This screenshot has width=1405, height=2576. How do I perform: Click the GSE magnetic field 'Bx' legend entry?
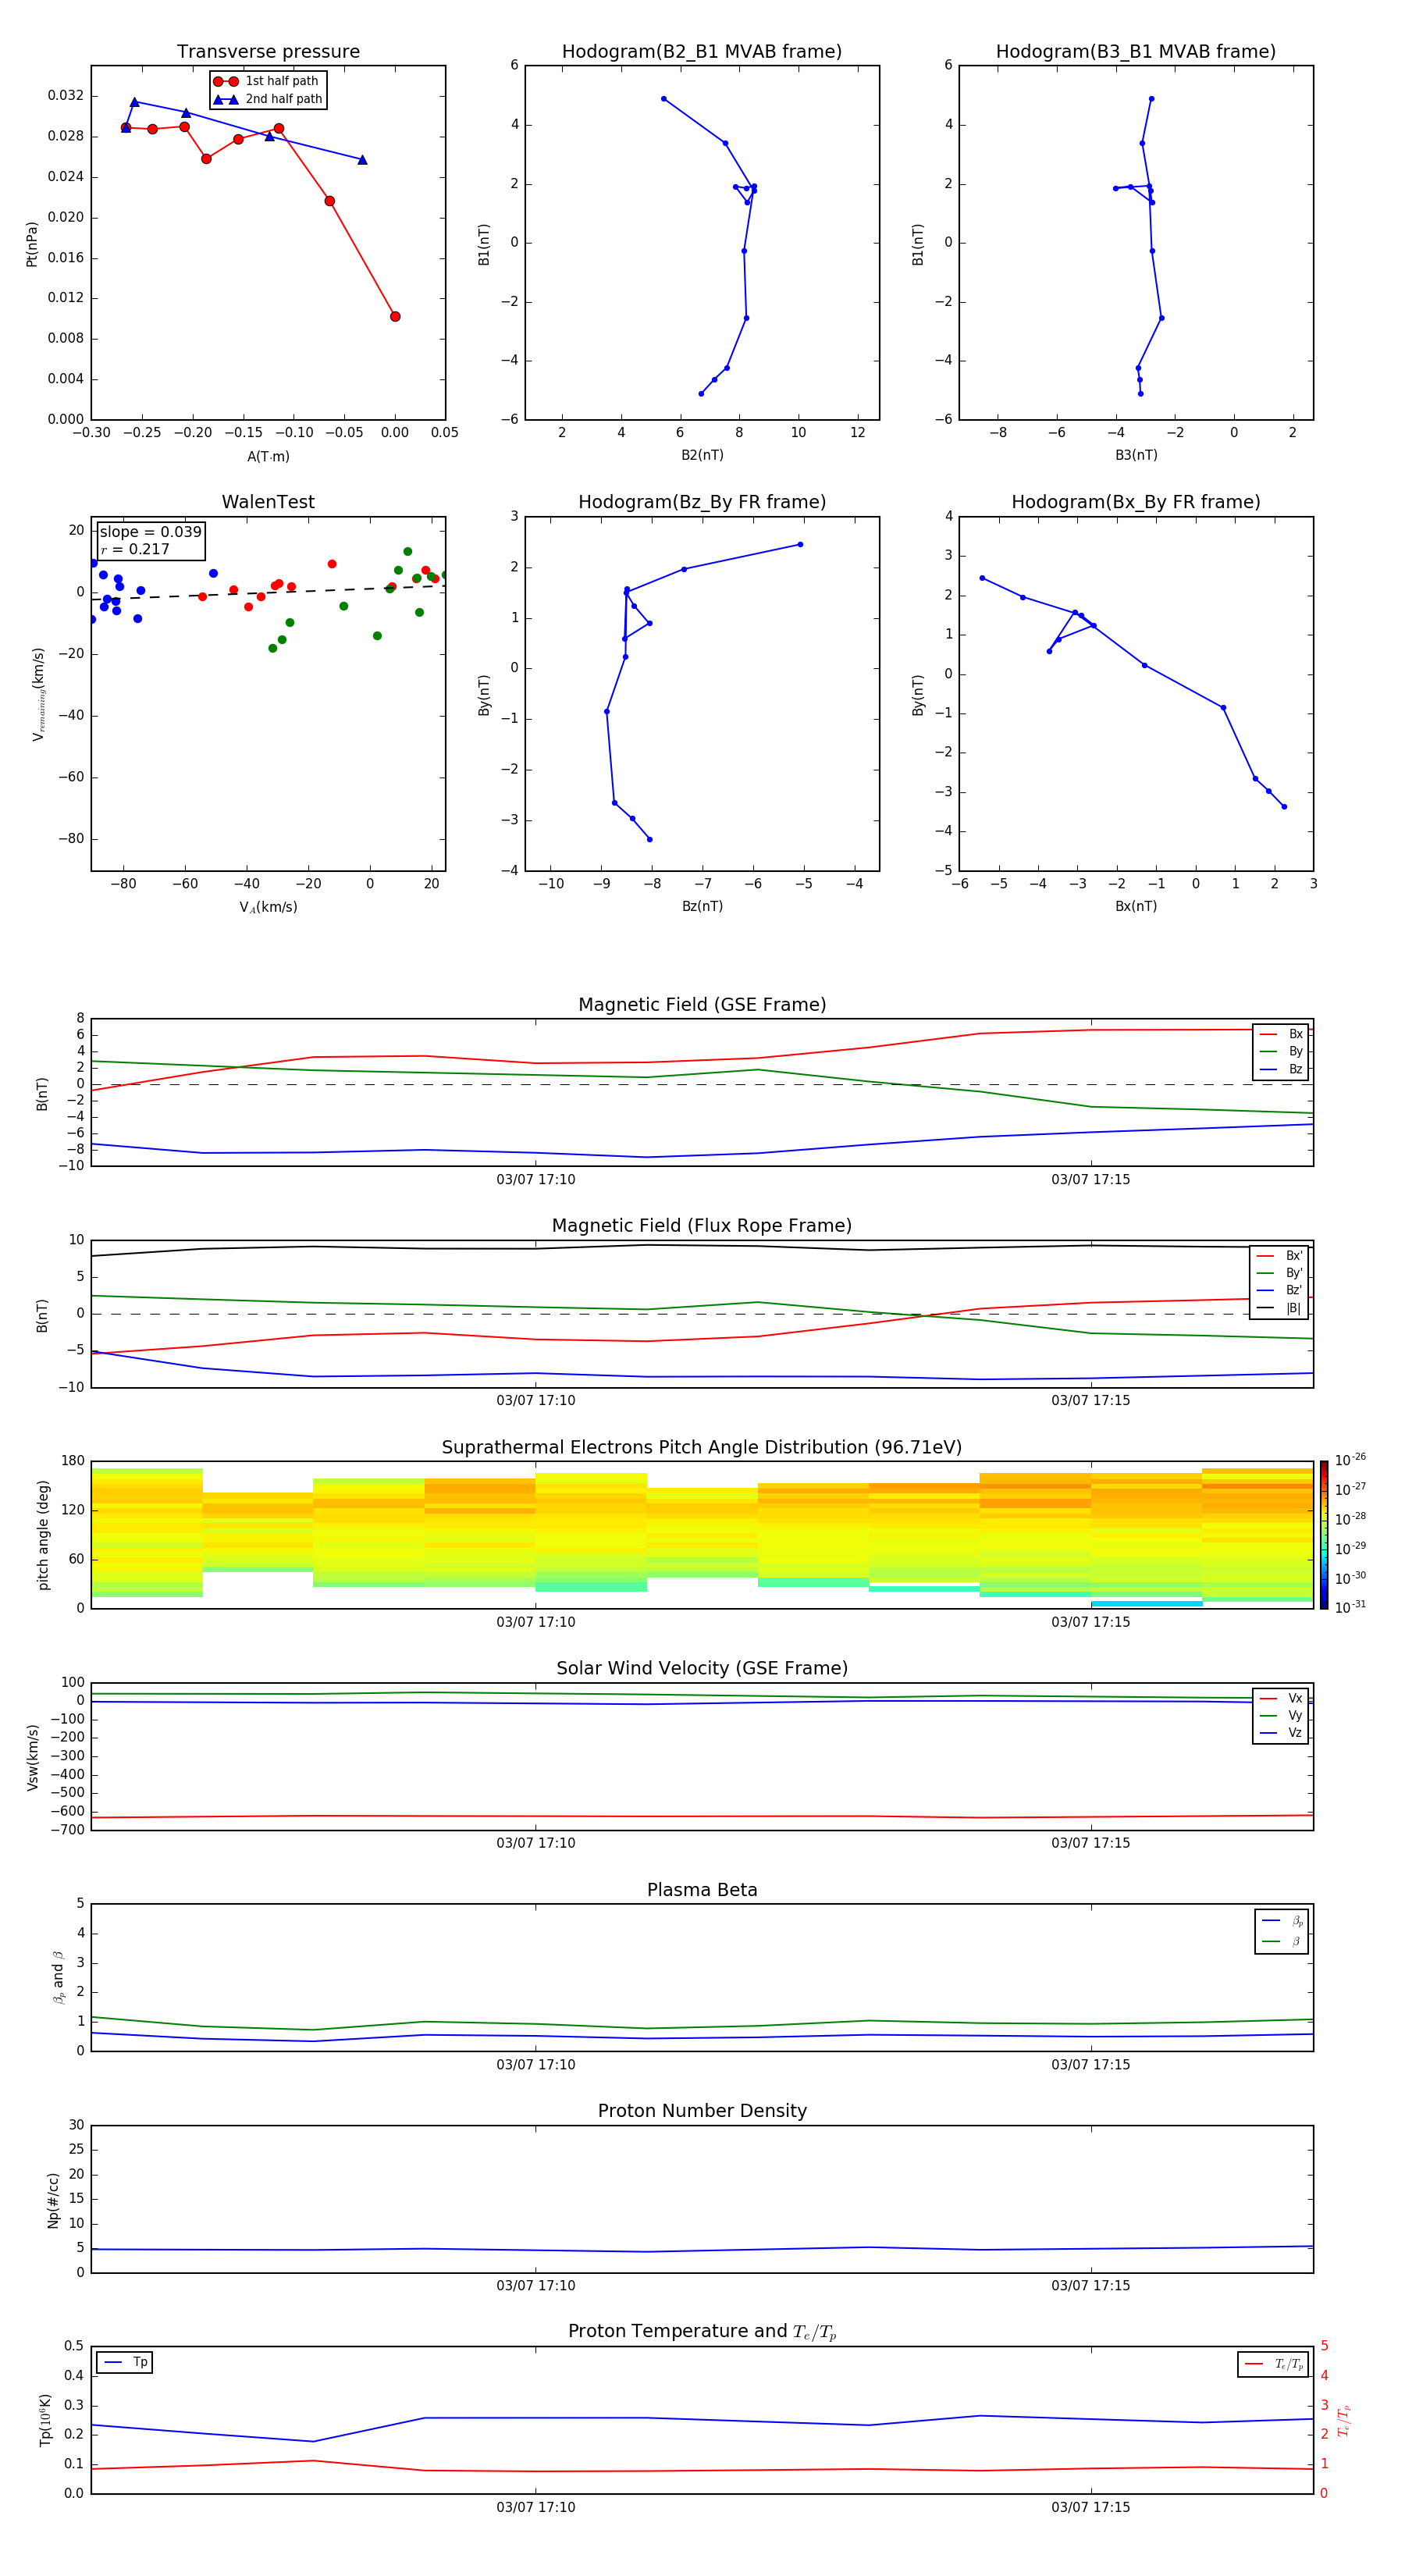coord(1281,1034)
